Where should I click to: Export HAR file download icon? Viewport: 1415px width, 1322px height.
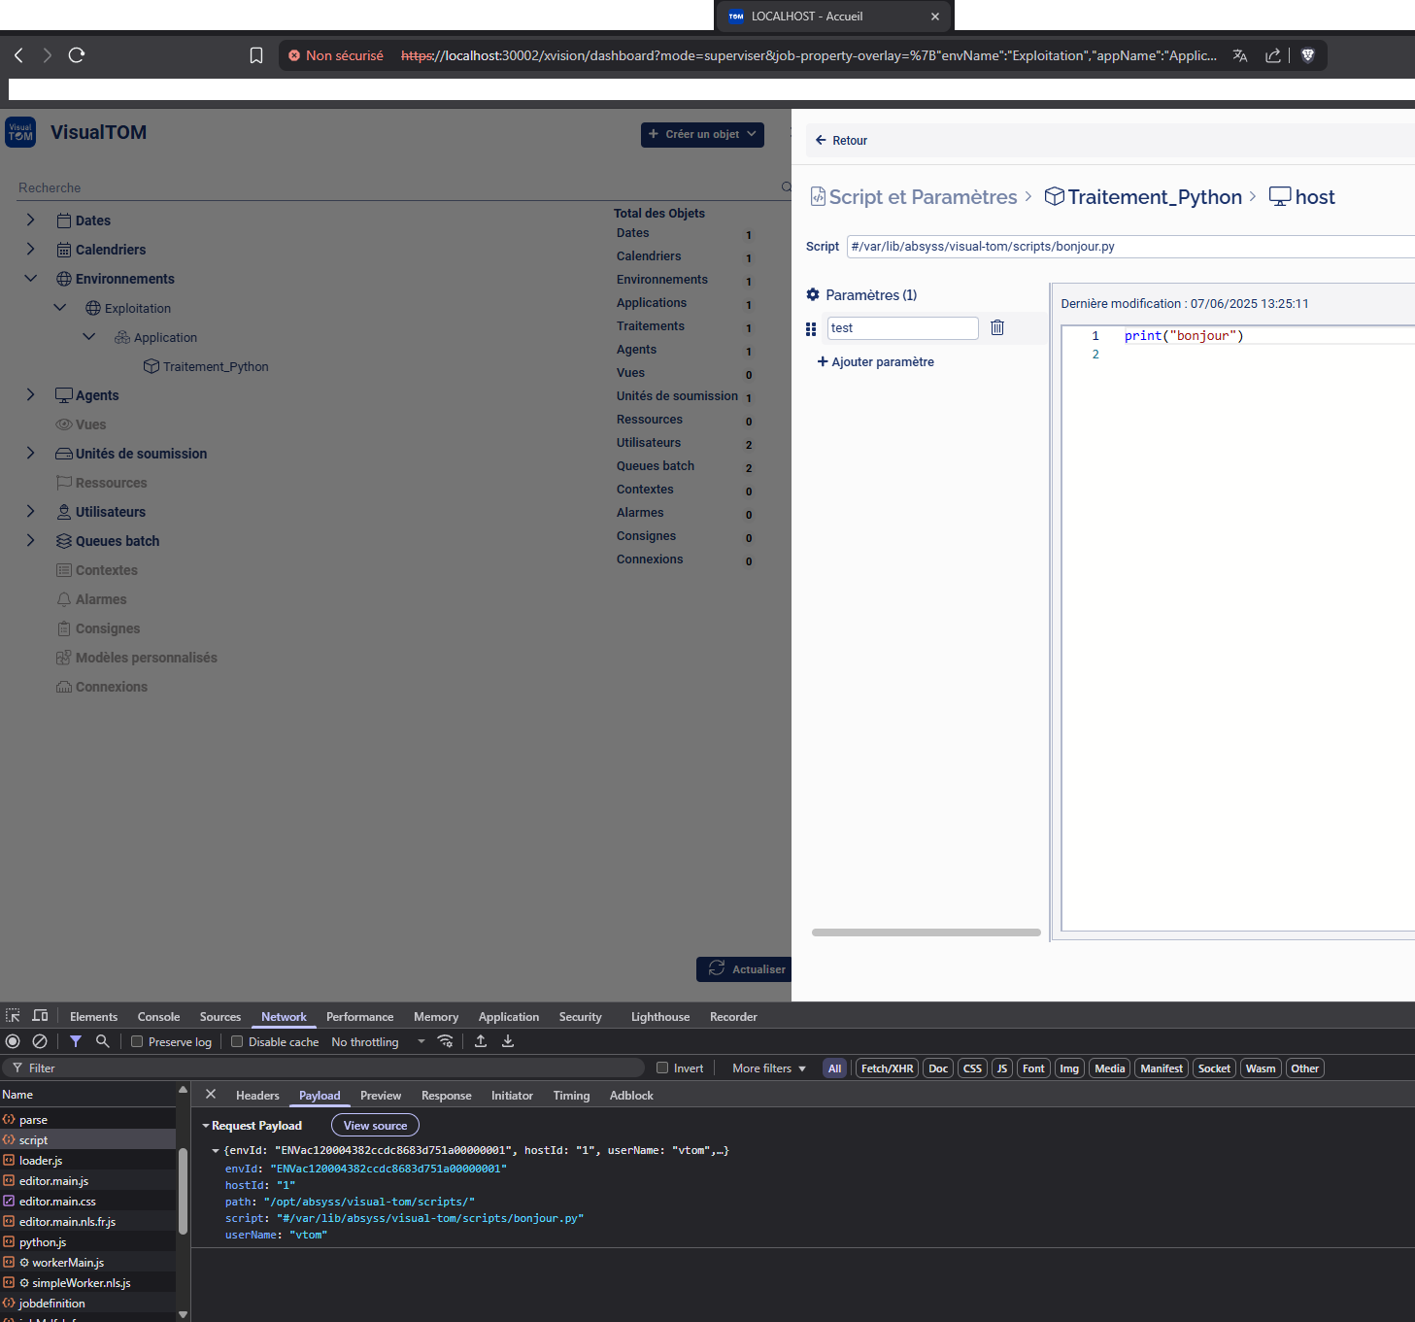click(508, 1041)
